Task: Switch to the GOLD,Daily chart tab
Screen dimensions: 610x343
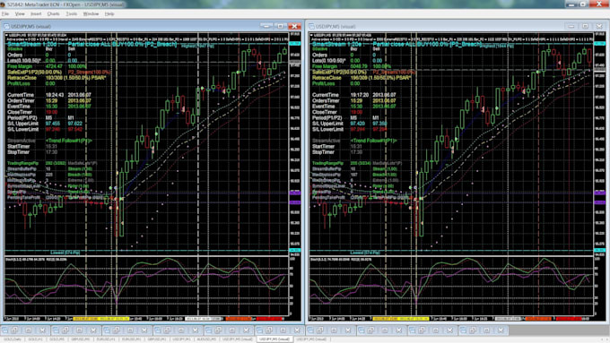Action: [x=13, y=339]
